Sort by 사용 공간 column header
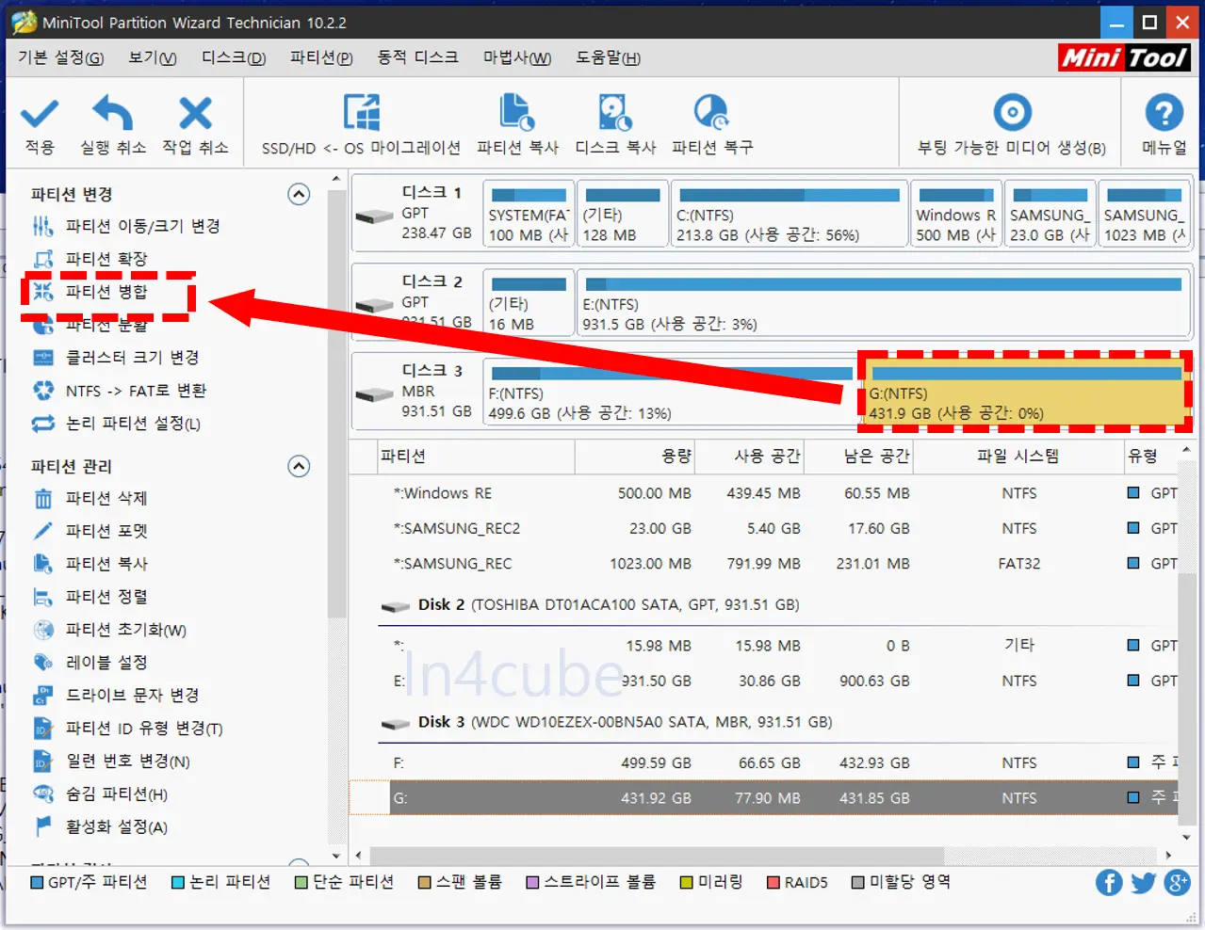The image size is (1205, 930). click(750, 457)
